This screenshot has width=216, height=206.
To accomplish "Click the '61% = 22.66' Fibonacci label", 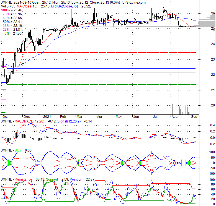I will tap(12, 18).
